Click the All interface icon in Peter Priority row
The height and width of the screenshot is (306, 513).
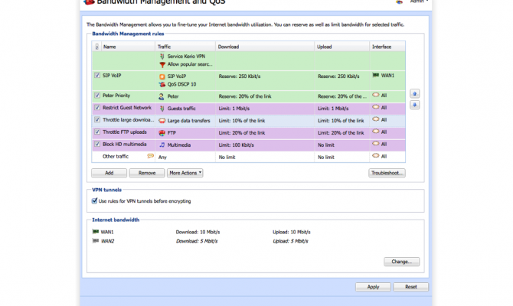(x=376, y=95)
